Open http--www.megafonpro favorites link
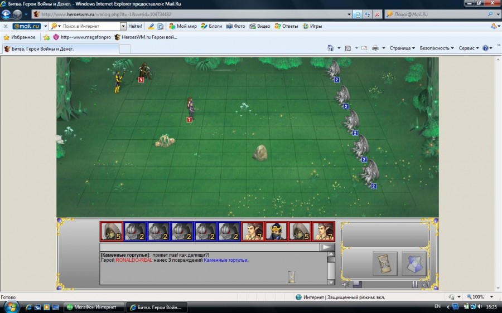The image size is (502, 313). pos(83,37)
